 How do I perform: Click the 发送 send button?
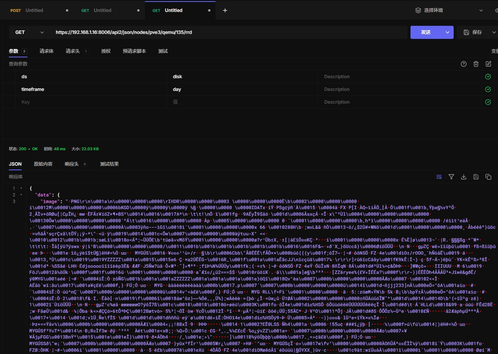click(426, 32)
